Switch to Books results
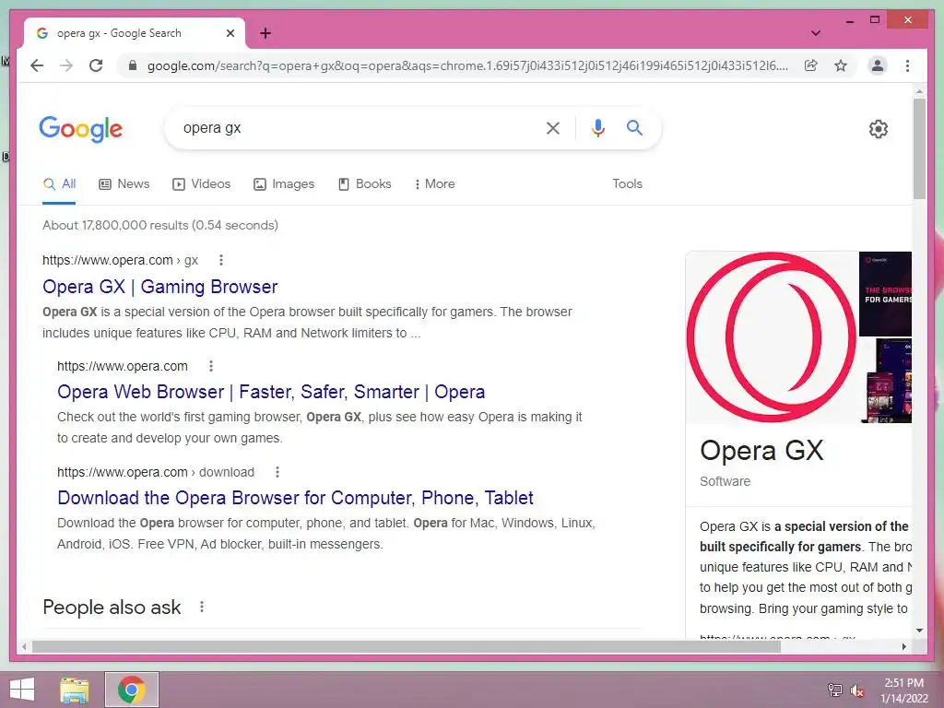 click(364, 184)
